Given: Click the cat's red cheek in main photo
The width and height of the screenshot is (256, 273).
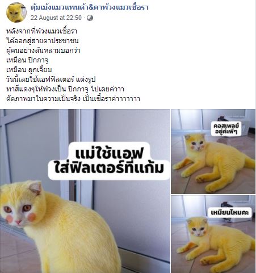Looking at the screenshot, I should [31, 217].
